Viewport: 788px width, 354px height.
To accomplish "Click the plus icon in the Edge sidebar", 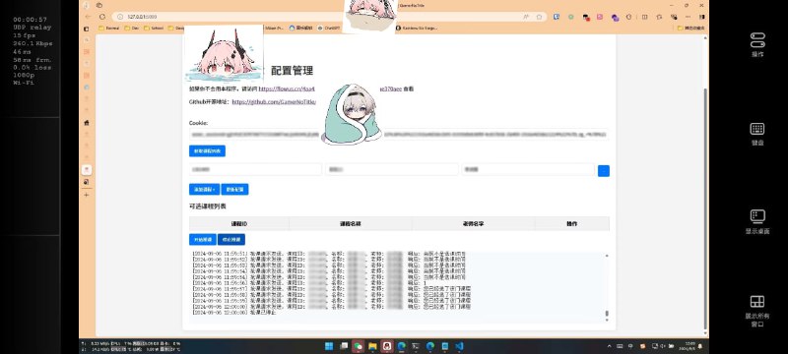I will tap(87, 195).
